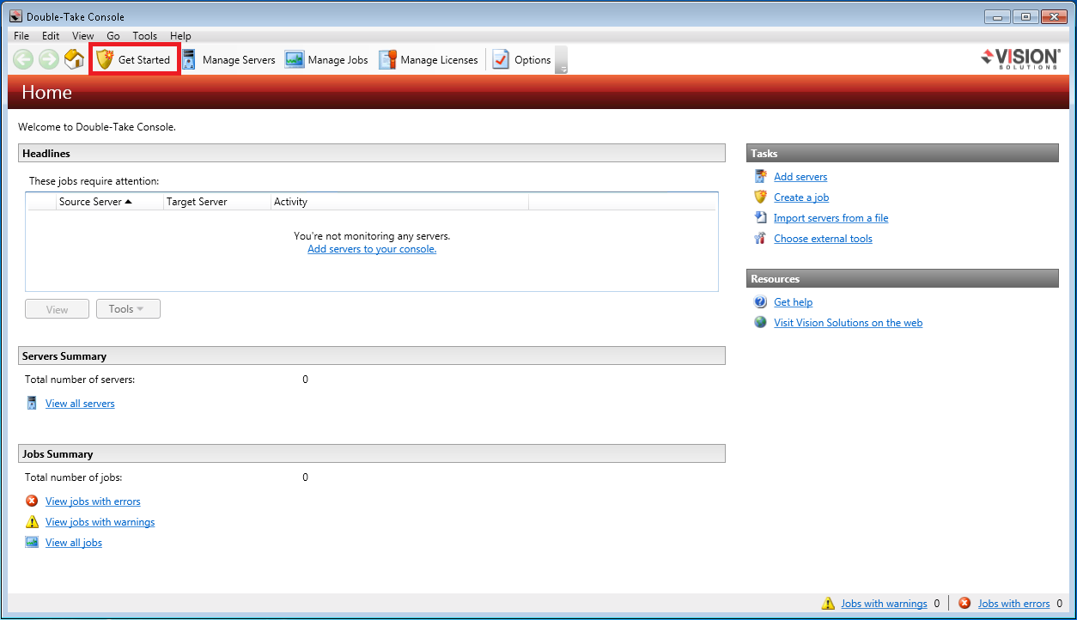The height and width of the screenshot is (620, 1077).
Task: Click Import servers from a file link
Action: [x=831, y=218]
